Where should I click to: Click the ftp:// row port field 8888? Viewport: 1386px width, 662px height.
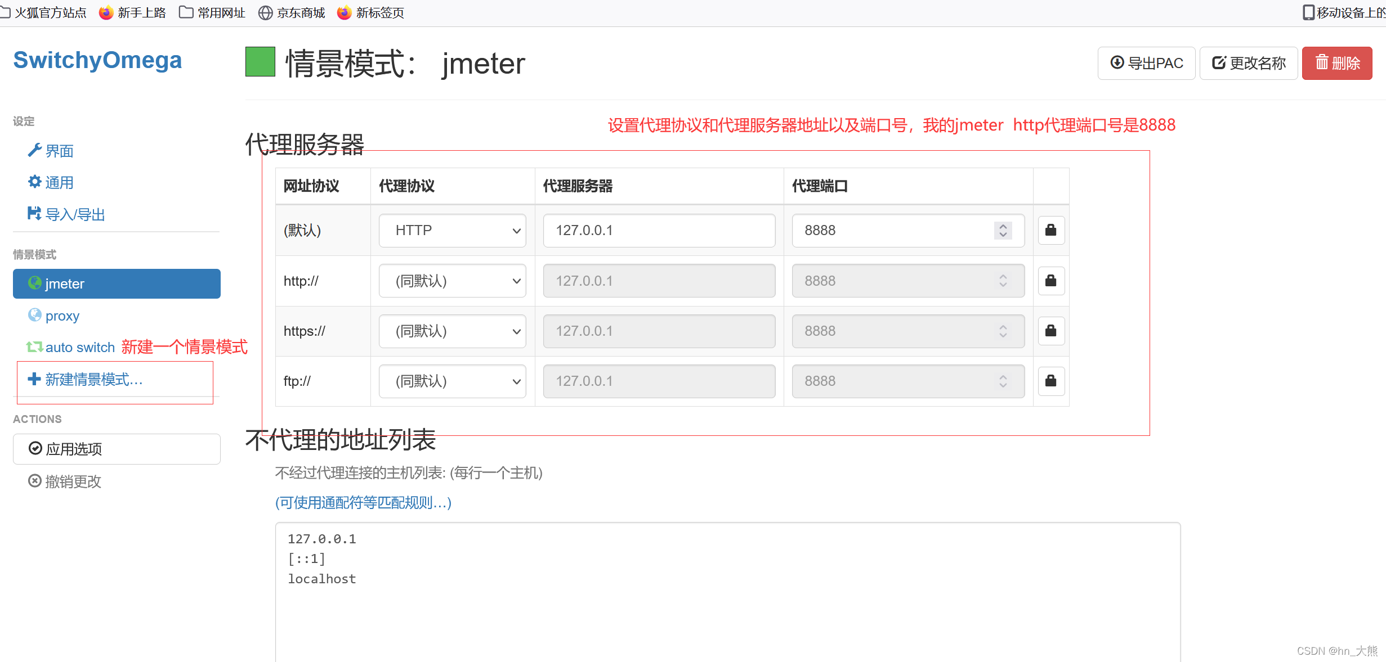tap(907, 381)
